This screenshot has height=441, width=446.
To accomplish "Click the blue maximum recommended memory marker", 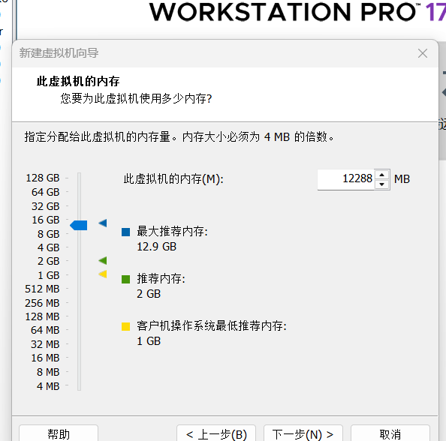I will tap(103, 223).
